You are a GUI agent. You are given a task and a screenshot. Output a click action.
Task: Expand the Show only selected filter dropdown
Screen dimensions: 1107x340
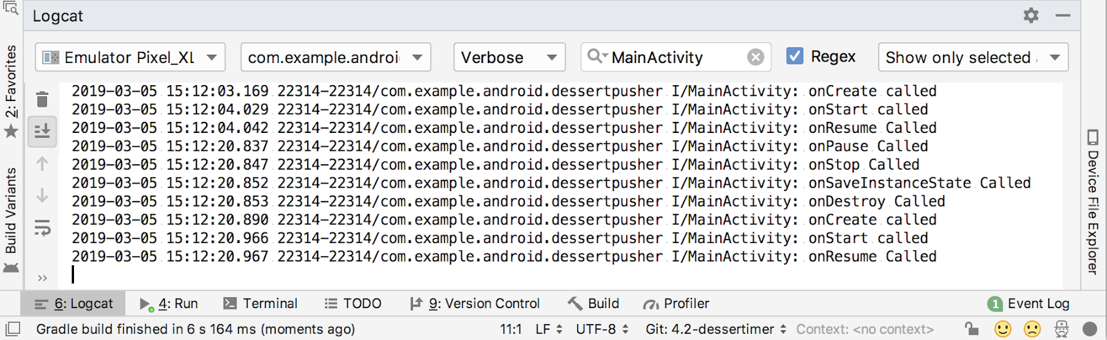[973, 57]
